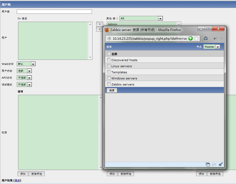Viewport: 236px width, 184px height.
Task: Open the 其他组 All dropdown
Action: click(x=141, y=18)
